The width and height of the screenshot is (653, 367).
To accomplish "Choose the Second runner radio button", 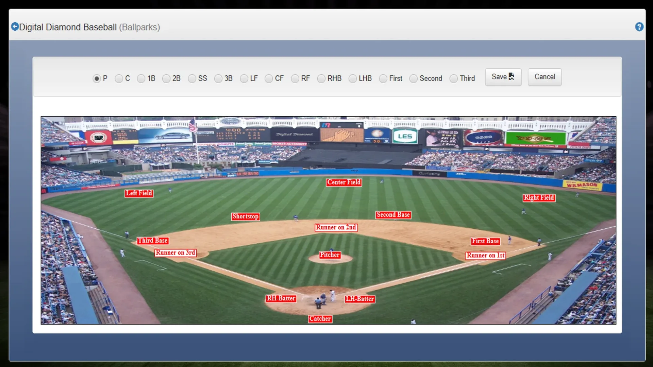I will pyautogui.click(x=413, y=79).
